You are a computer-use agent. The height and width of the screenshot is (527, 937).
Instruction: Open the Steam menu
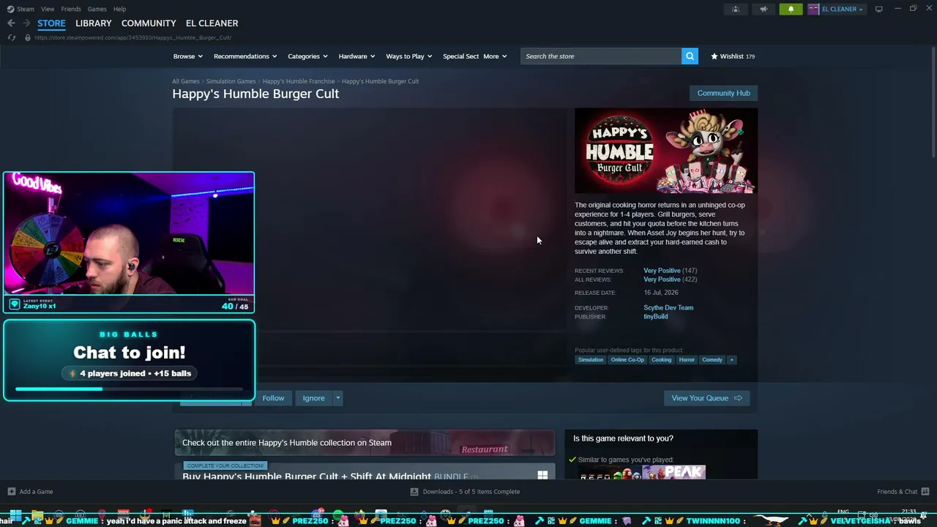point(21,9)
